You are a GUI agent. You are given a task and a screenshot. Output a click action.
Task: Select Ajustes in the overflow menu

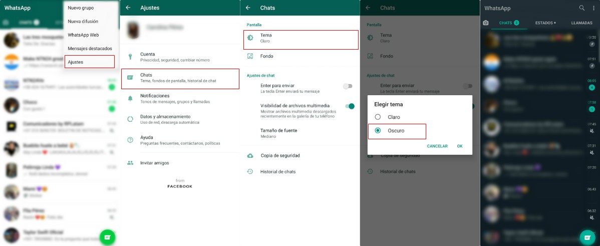[x=89, y=62]
